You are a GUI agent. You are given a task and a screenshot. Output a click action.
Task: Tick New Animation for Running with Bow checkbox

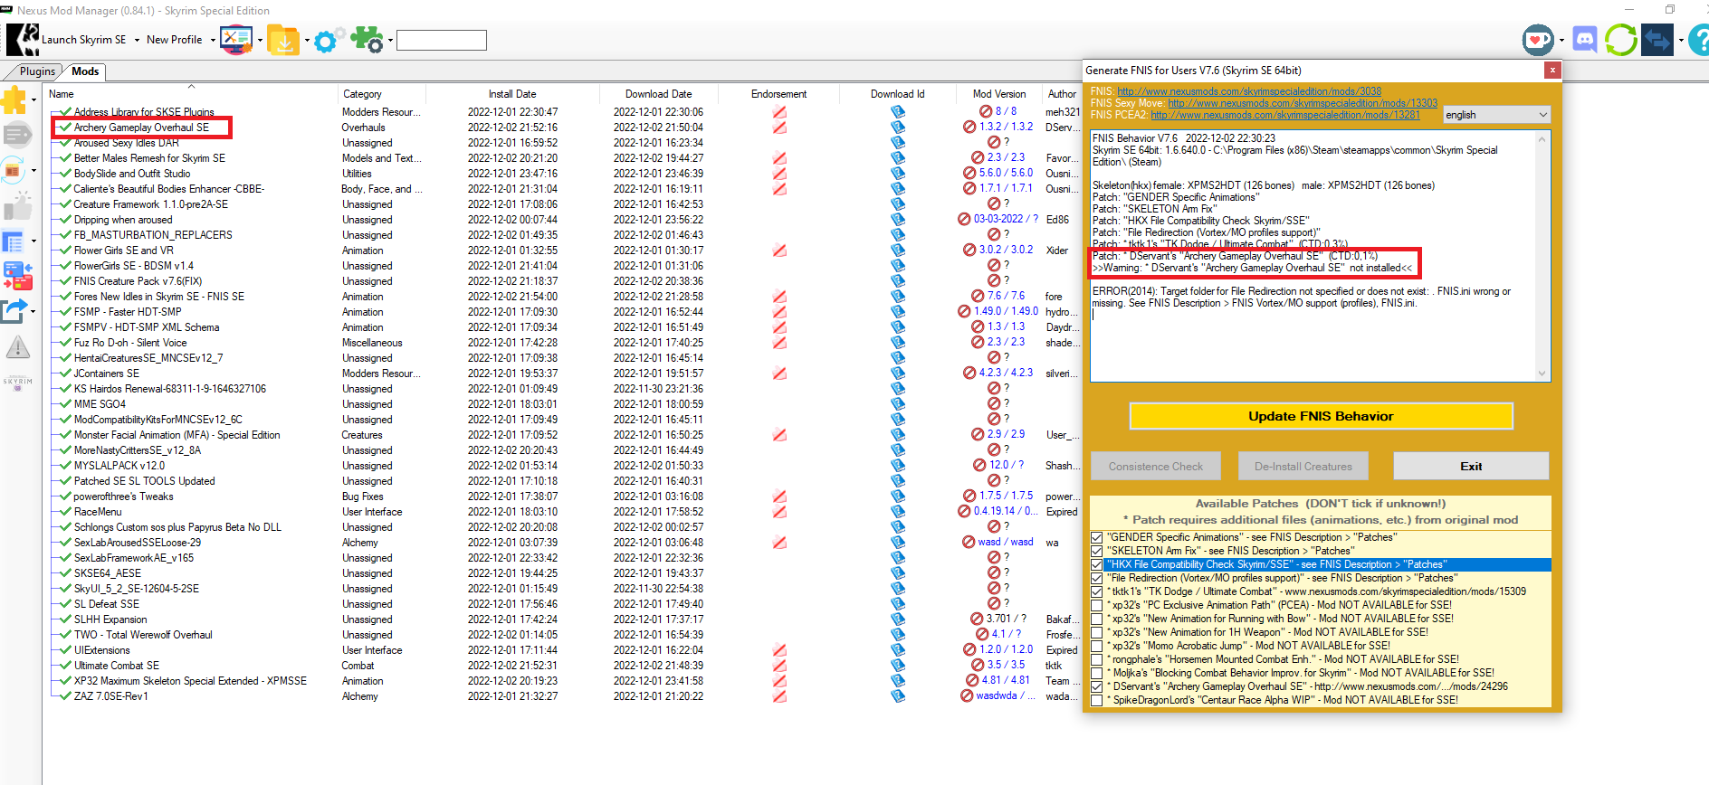1097,619
